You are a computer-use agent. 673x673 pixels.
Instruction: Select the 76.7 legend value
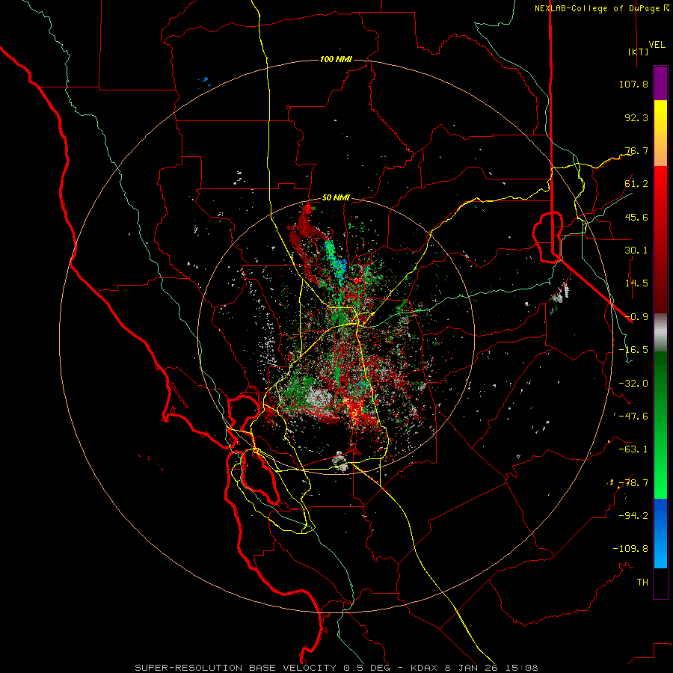pyautogui.click(x=636, y=150)
